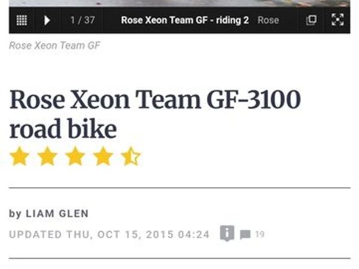This screenshot has width=359, height=269.
Task: Click the second rating star
Action: tap(47, 157)
